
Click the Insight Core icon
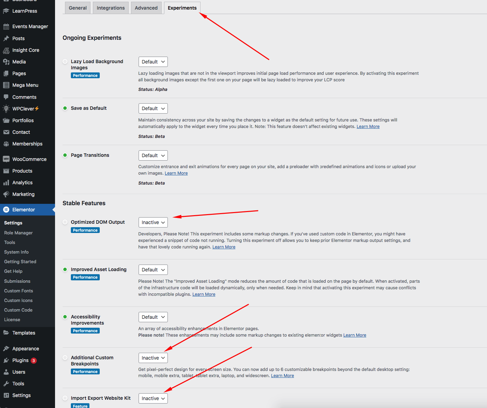coord(6,50)
